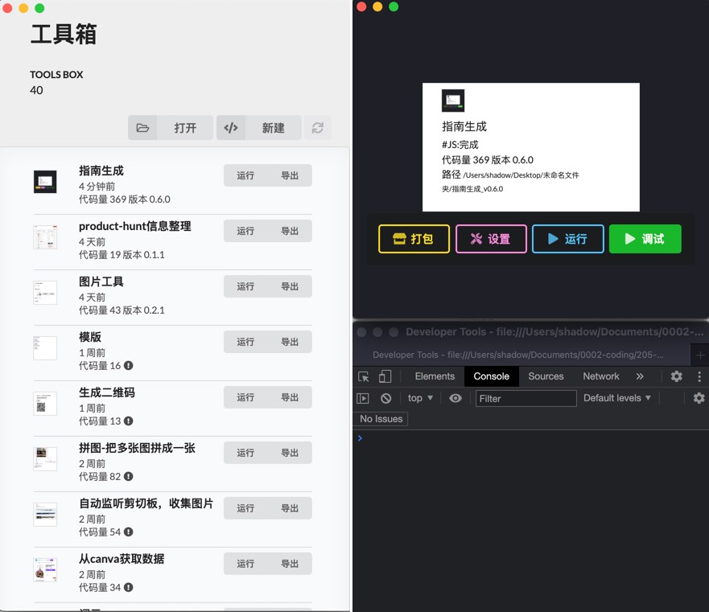
Task: Click 运行 next to 指南生成
Action: tap(244, 175)
